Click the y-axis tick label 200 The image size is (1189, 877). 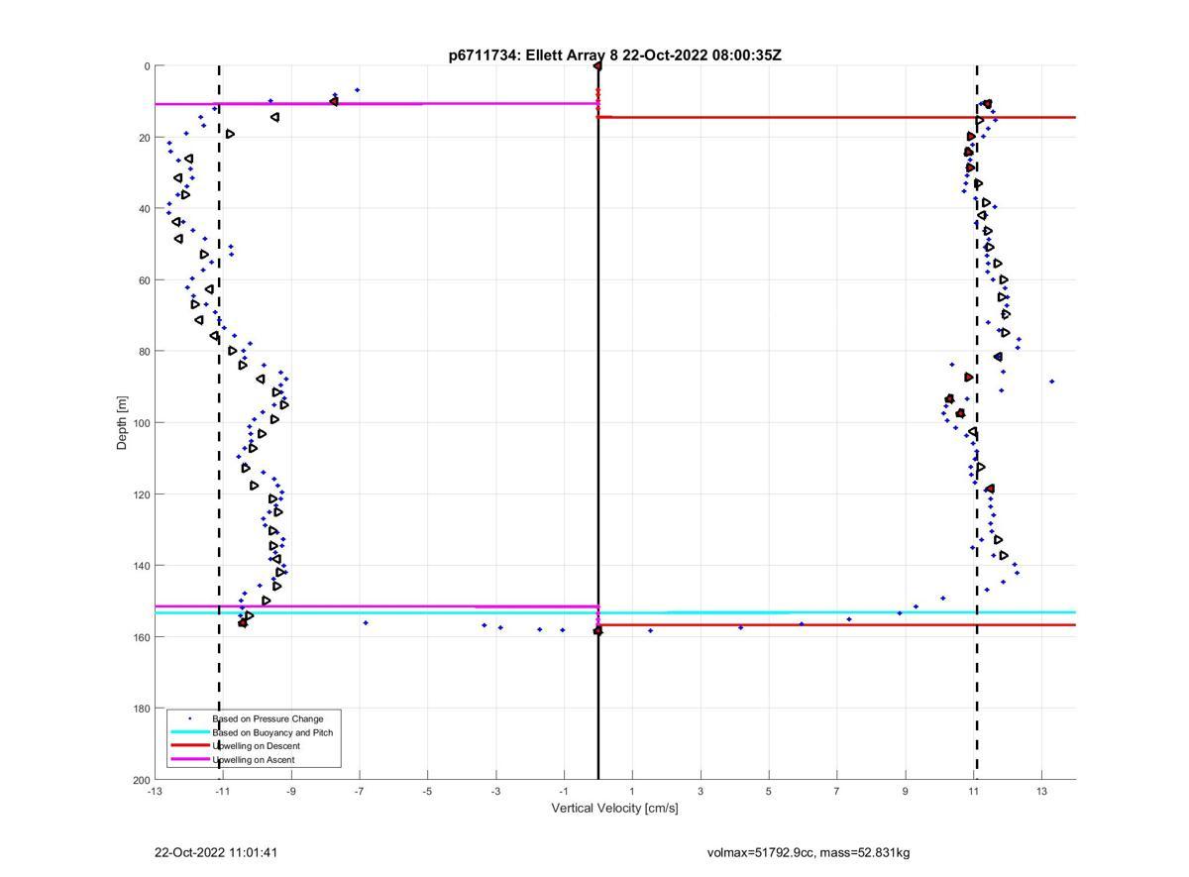click(x=142, y=780)
